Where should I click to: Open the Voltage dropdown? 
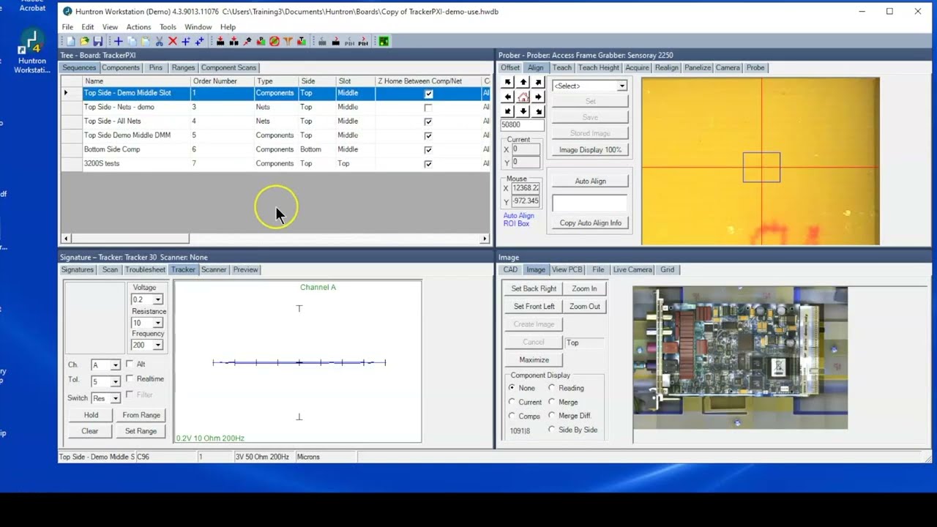(157, 299)
